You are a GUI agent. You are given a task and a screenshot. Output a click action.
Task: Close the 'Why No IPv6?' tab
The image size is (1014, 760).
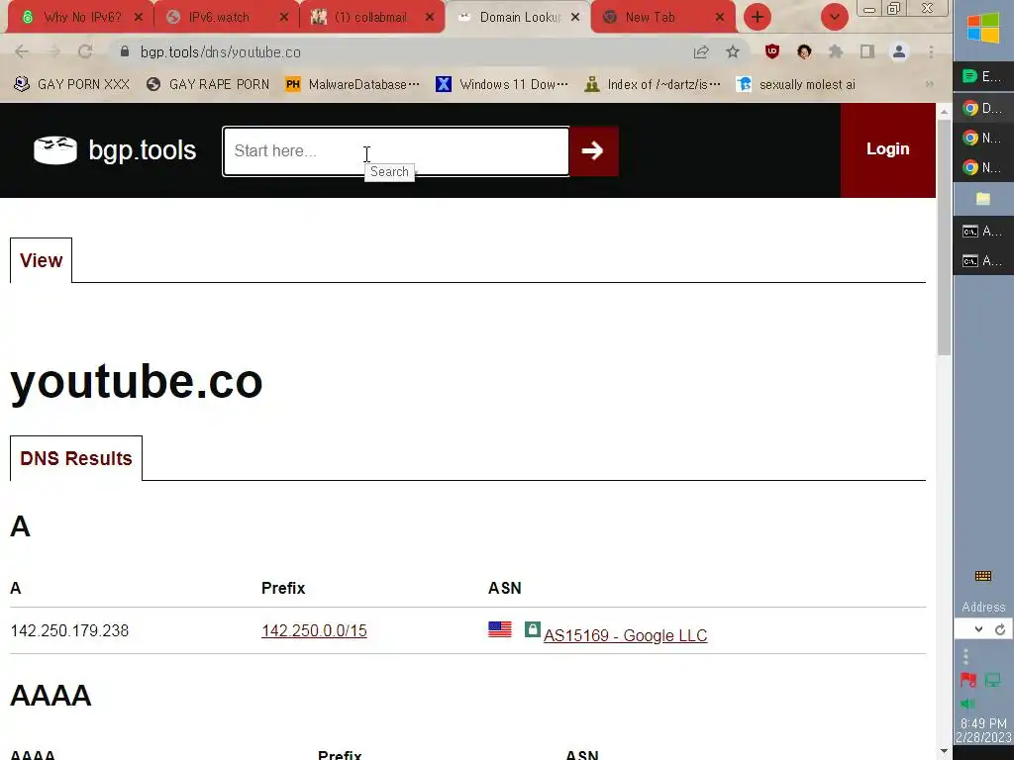[x=139, y=18]
